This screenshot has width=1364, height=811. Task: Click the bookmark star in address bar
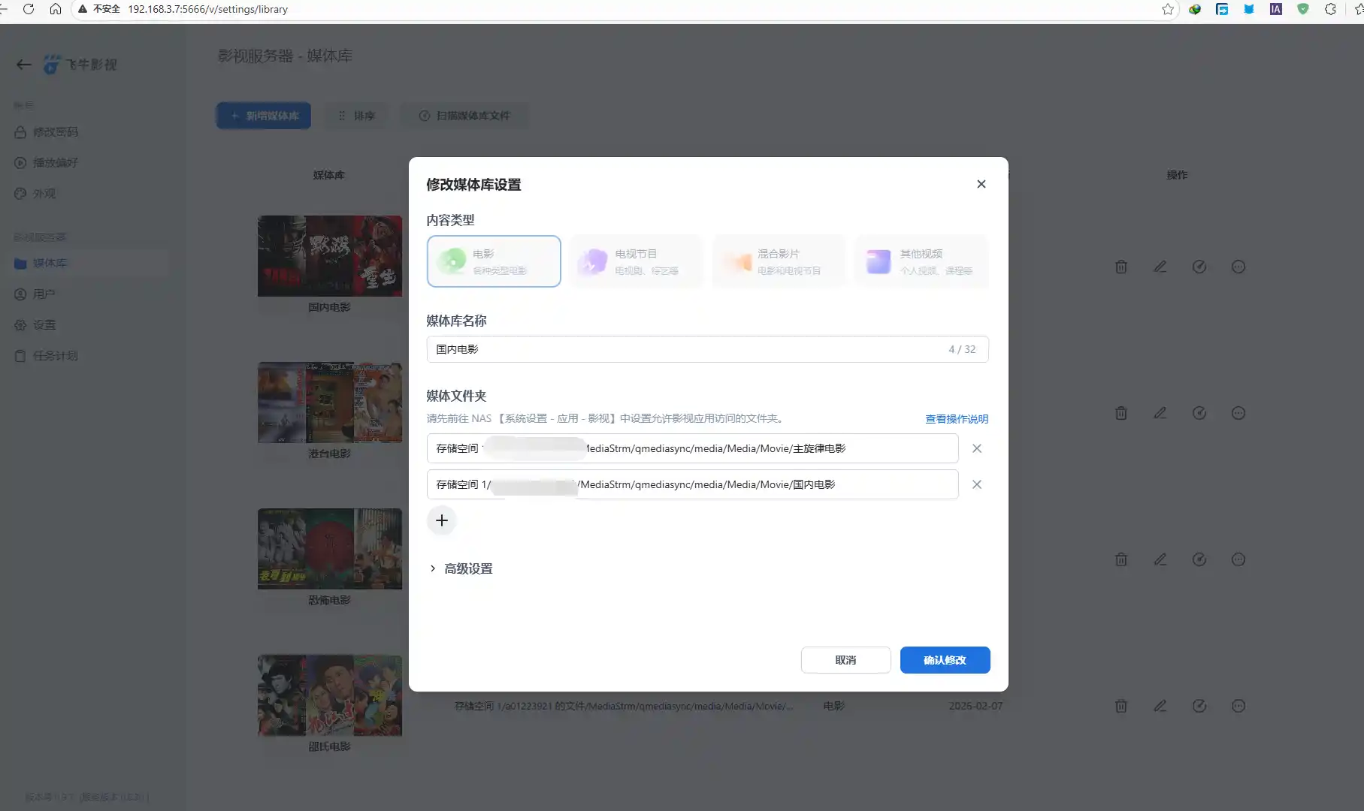click(x=1167, y=10)
